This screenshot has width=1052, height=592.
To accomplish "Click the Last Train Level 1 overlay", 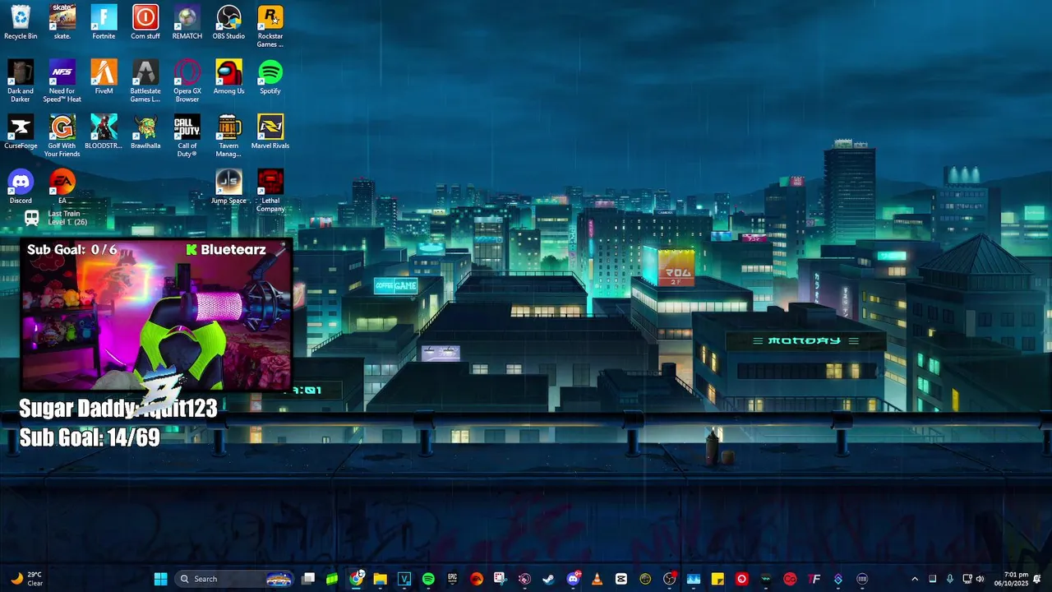I will (x=56, y=218).
